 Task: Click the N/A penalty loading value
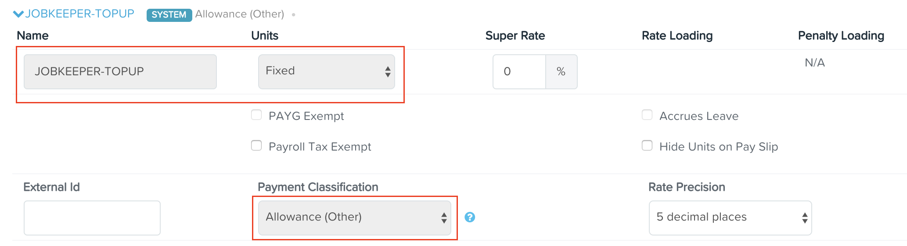pyautogui.click(x=815, y=63)
